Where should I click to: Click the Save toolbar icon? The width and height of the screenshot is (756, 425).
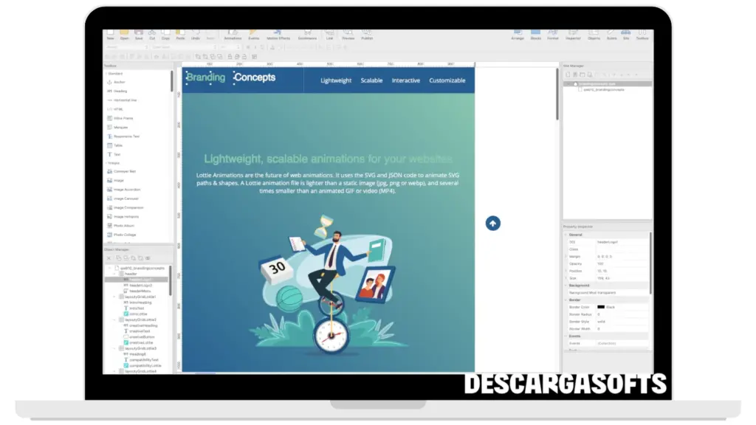tap(138, 34)
